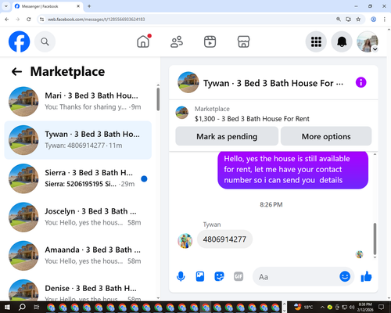Open the browser zoom magnifier icon
The width and height of the screenshot is (391, 313).
pyautogui.click(x=339, y=20)
